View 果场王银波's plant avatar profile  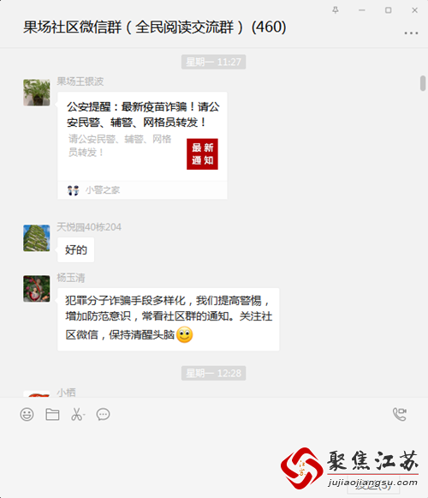coord(37,93)
